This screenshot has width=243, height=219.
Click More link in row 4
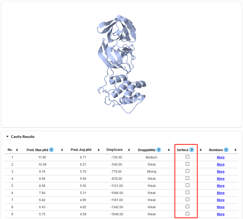(x=221, y=179)
